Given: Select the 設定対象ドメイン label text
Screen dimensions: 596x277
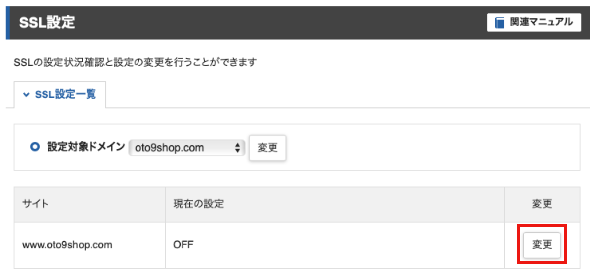Looking at the screenshot, I should 86,147.
